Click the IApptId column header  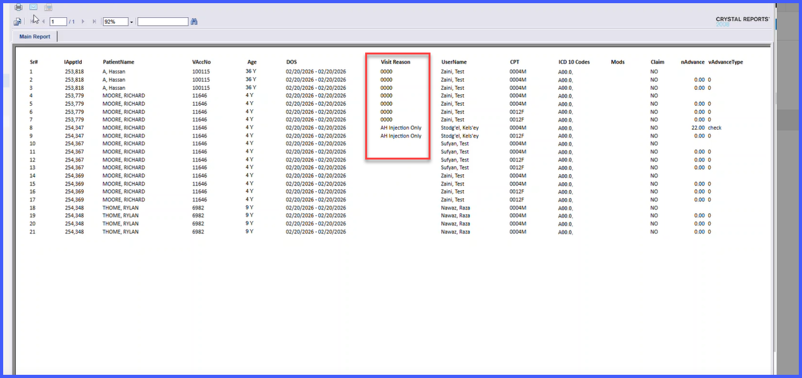point(73,62)
